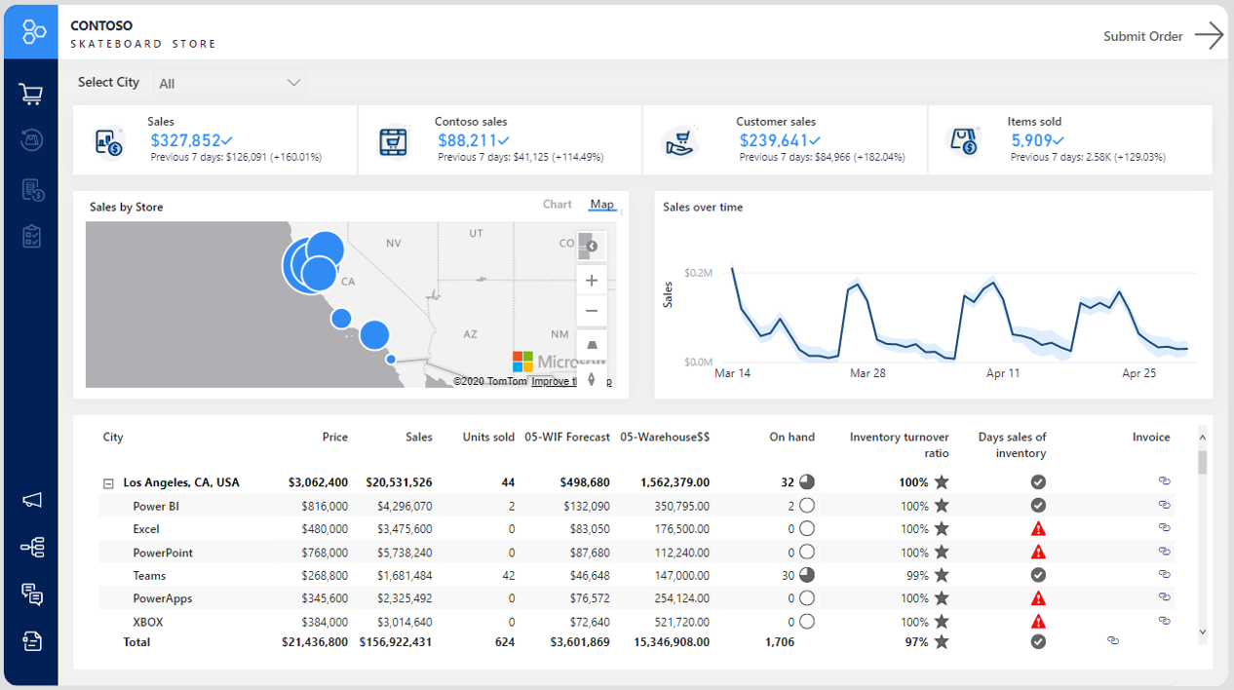
Task: Open the invoice payments sidebar icon
Action: [x=32, y=189]
